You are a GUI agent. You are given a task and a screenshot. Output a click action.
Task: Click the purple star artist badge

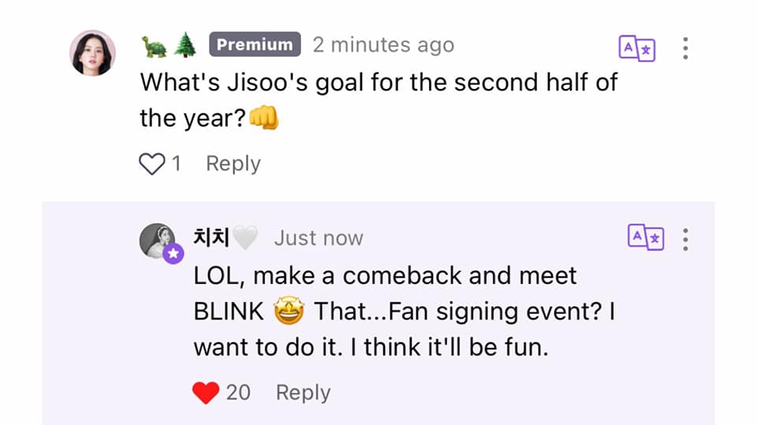[173, 253]
